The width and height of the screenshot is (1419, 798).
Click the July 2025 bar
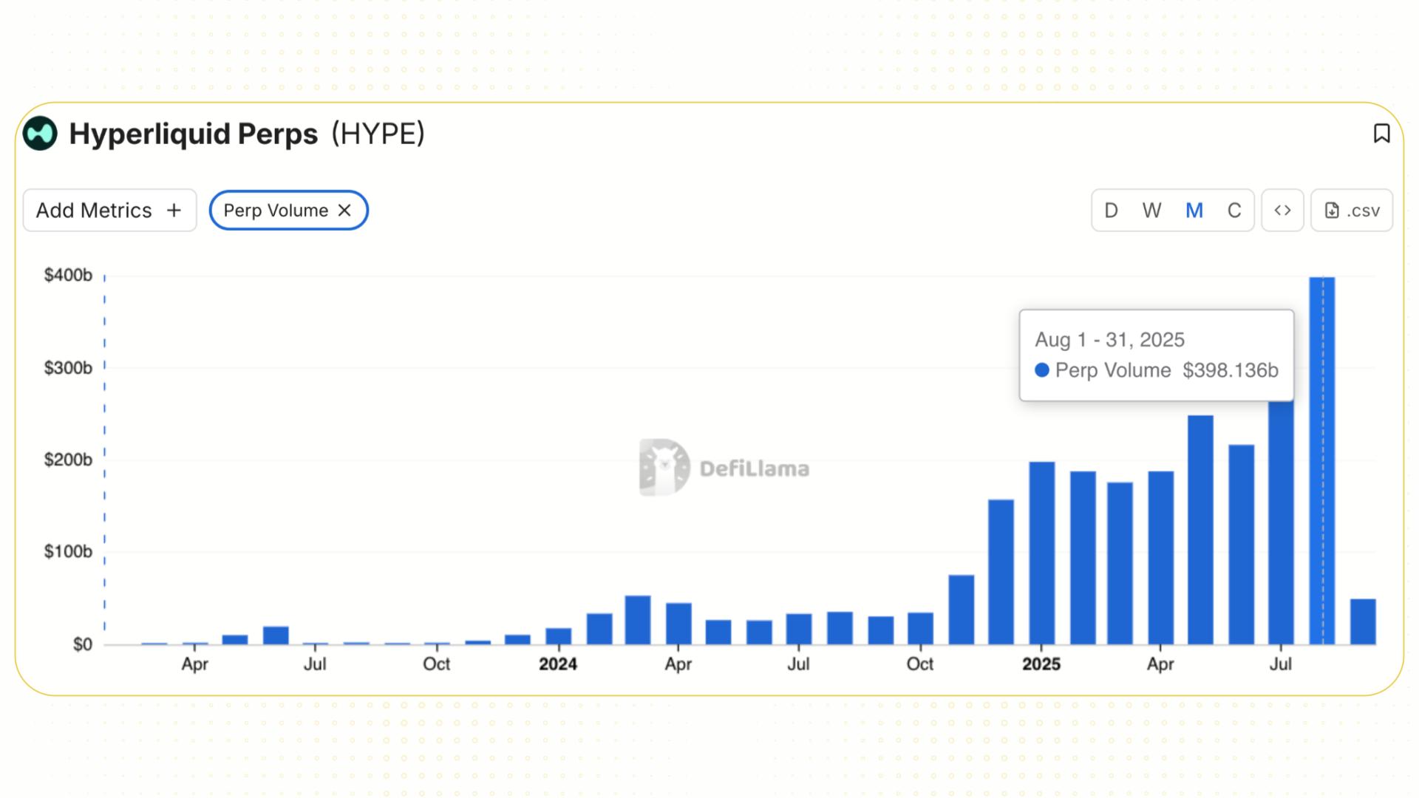point(1282,522)
